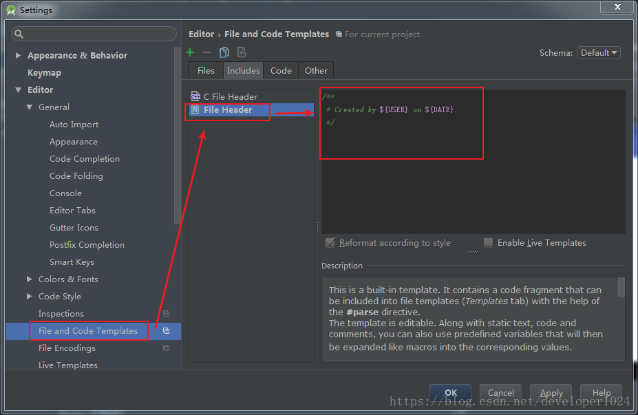Click the Editor breadcrumb link

[x=202, y=34]
